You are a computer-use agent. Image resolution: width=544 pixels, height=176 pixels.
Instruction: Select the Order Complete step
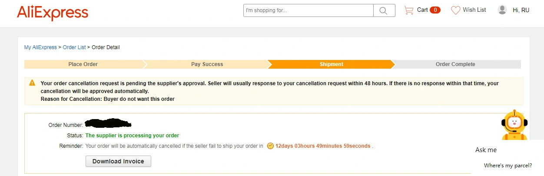click(x=455, y=64)
